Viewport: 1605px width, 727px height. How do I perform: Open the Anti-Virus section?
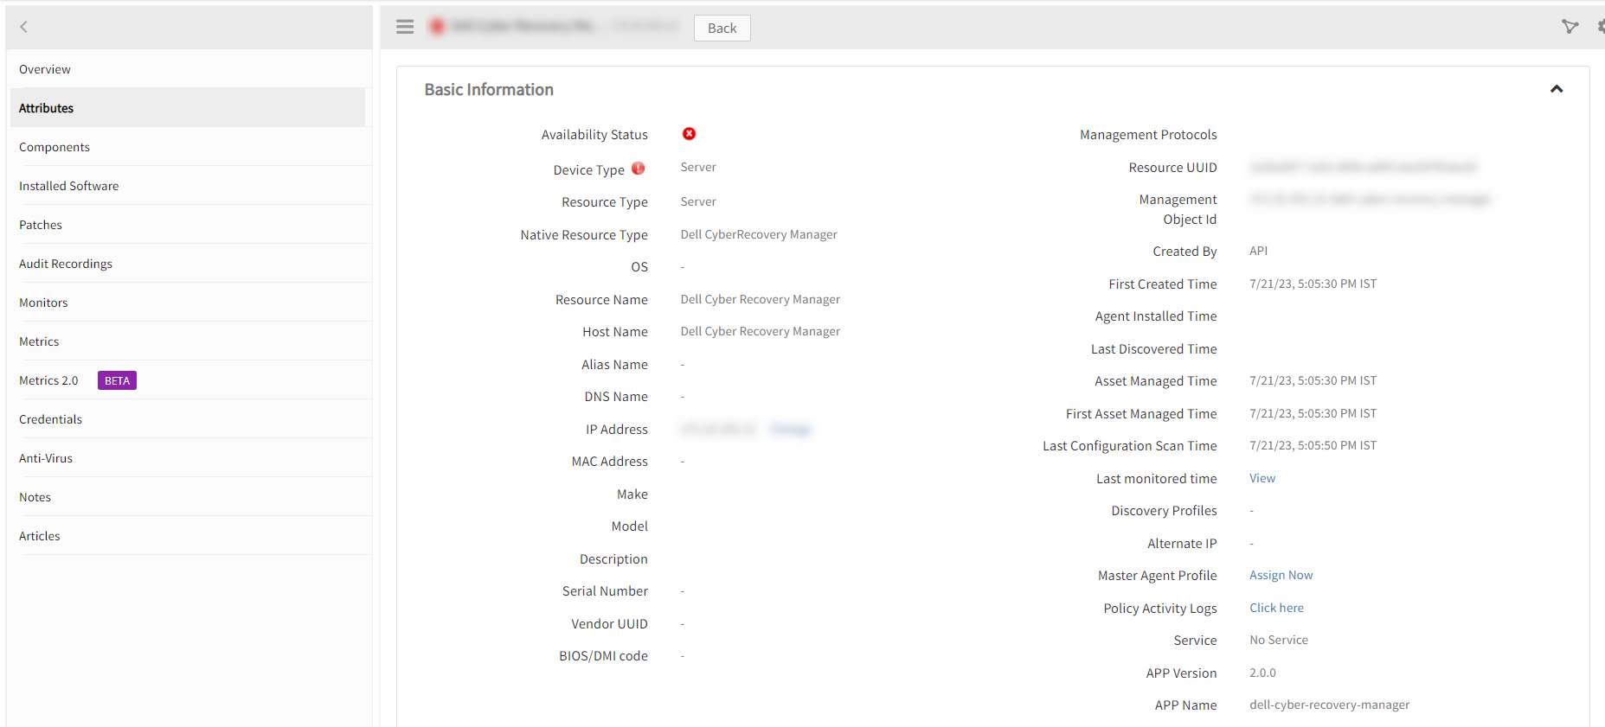190,458
